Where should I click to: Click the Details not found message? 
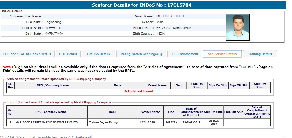(138, 91)
